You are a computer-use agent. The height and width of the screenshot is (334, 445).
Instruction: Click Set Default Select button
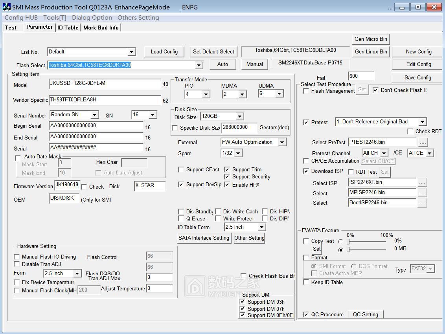(213, 52)
